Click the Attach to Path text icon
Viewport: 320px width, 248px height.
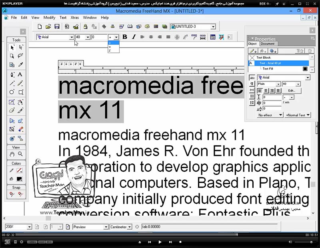[186, 37]
